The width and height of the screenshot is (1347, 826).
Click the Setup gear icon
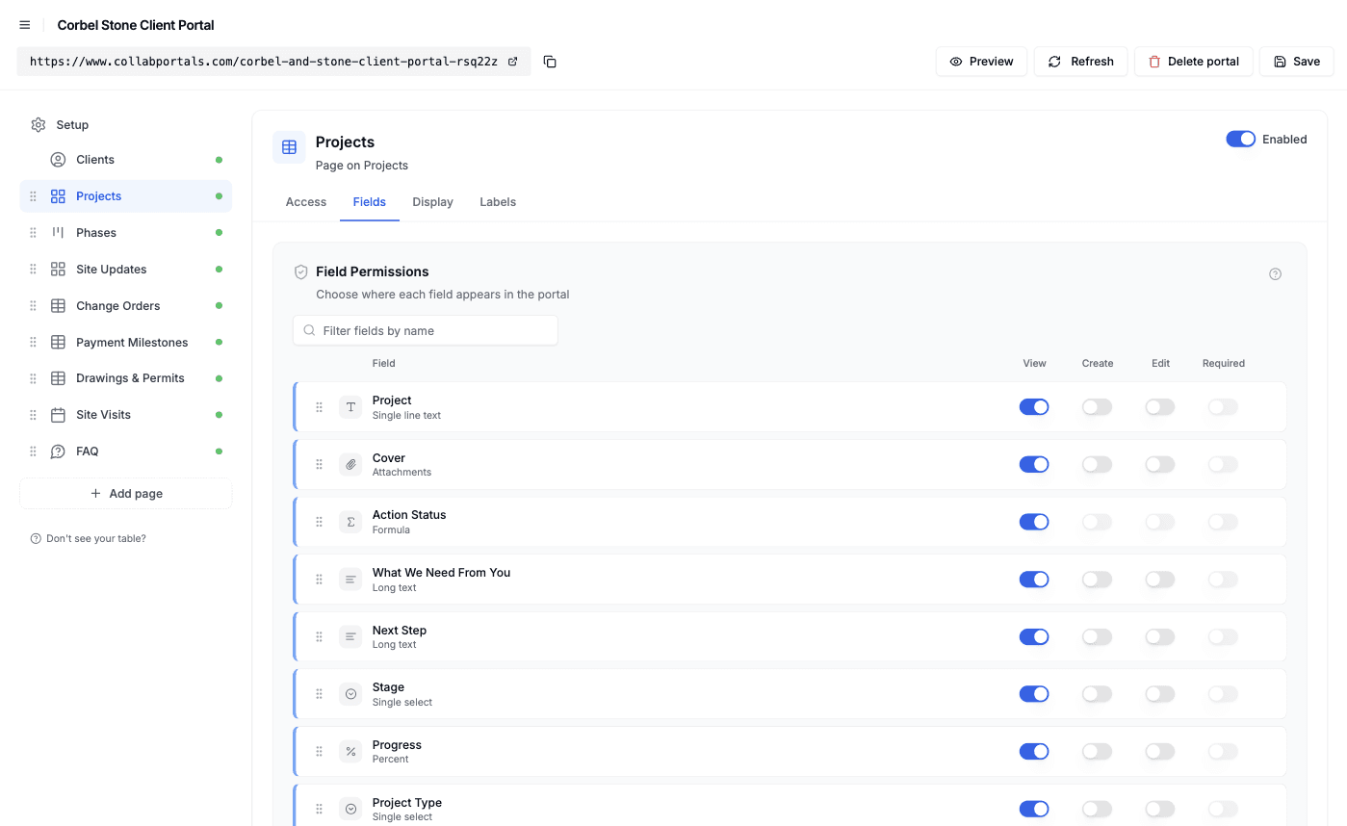[x=39, y=125]
